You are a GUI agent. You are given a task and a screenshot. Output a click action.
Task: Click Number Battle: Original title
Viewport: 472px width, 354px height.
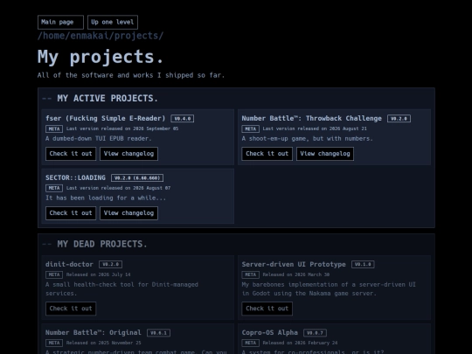pos(94,333)
